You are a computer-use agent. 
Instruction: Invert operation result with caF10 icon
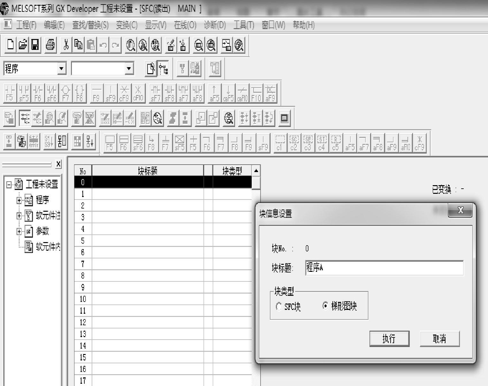point(242,93)
